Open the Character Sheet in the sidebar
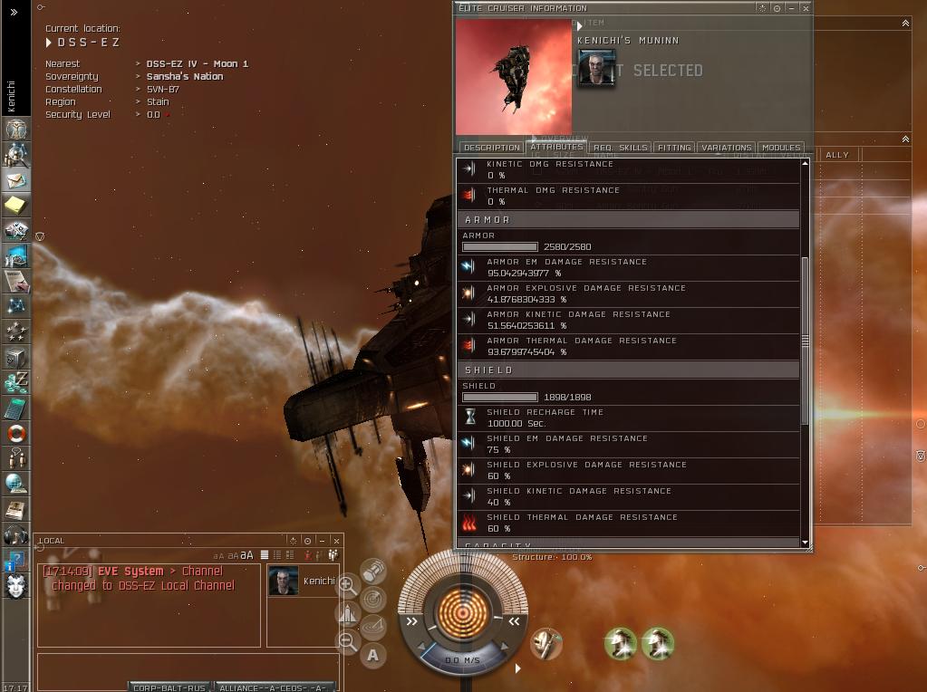The image size is (927, 692). tap(16, 130)
